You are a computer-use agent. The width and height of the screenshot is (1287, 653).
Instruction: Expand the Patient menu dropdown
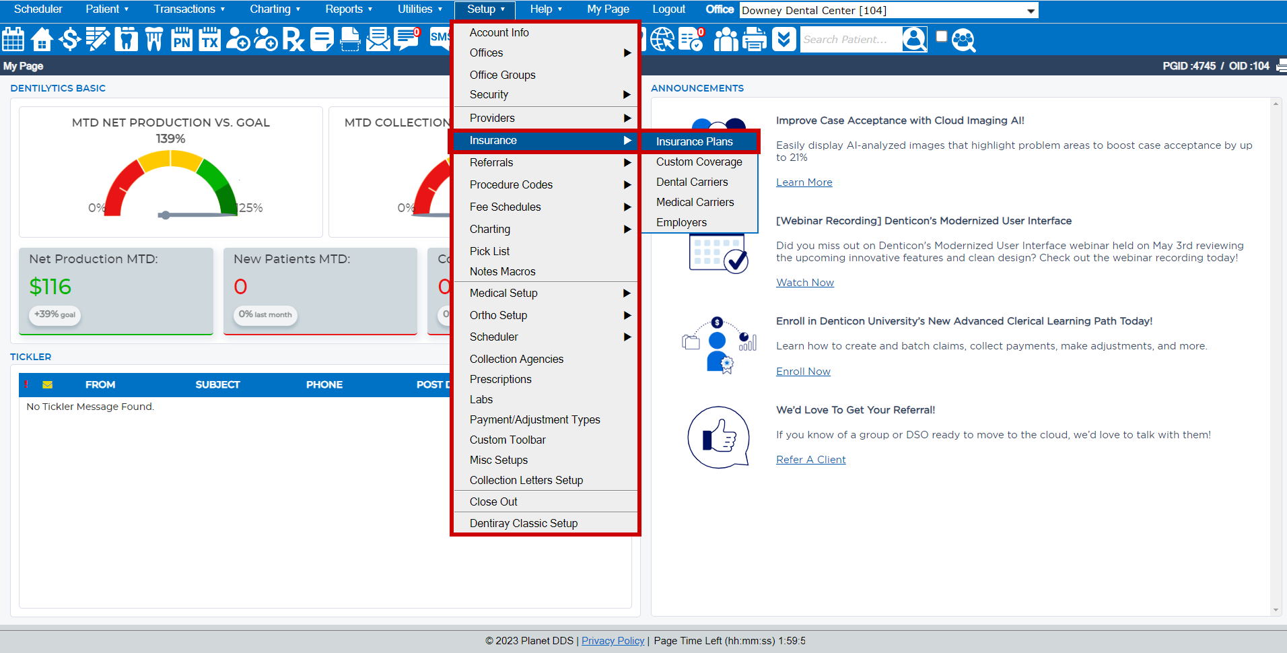107,9
